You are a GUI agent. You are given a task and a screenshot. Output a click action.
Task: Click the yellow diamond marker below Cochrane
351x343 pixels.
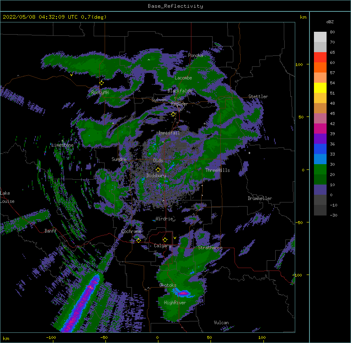click(138, 241)
